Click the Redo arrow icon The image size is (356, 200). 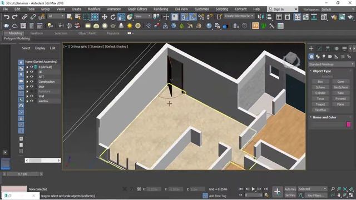[x=15, y=17]
